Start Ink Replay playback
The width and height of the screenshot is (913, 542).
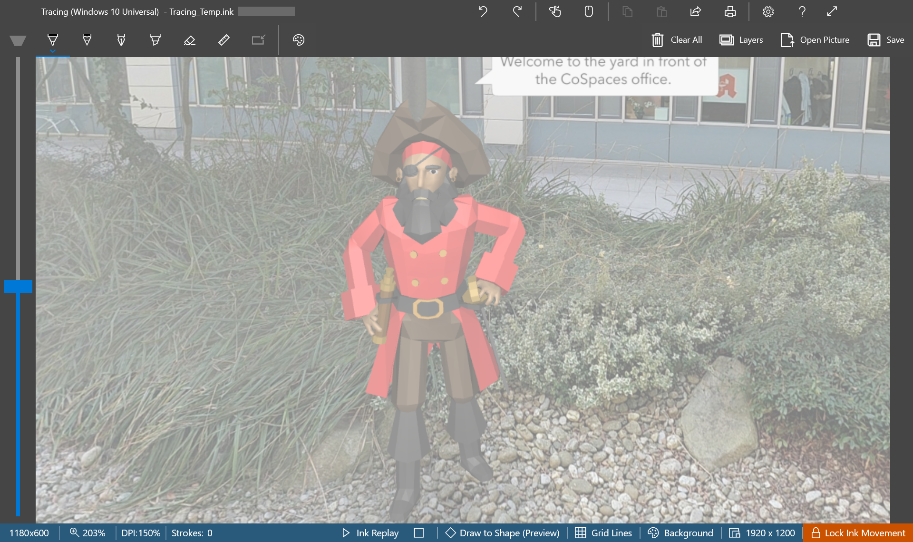370,533
